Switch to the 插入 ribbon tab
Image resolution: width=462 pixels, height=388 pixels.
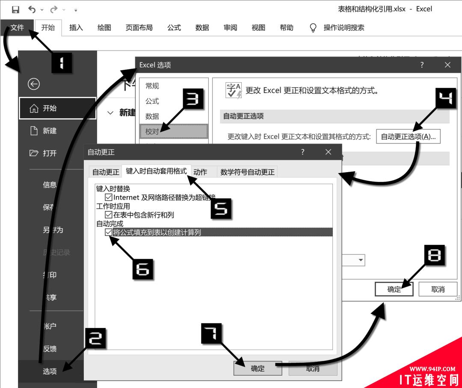tap(76, 28)
